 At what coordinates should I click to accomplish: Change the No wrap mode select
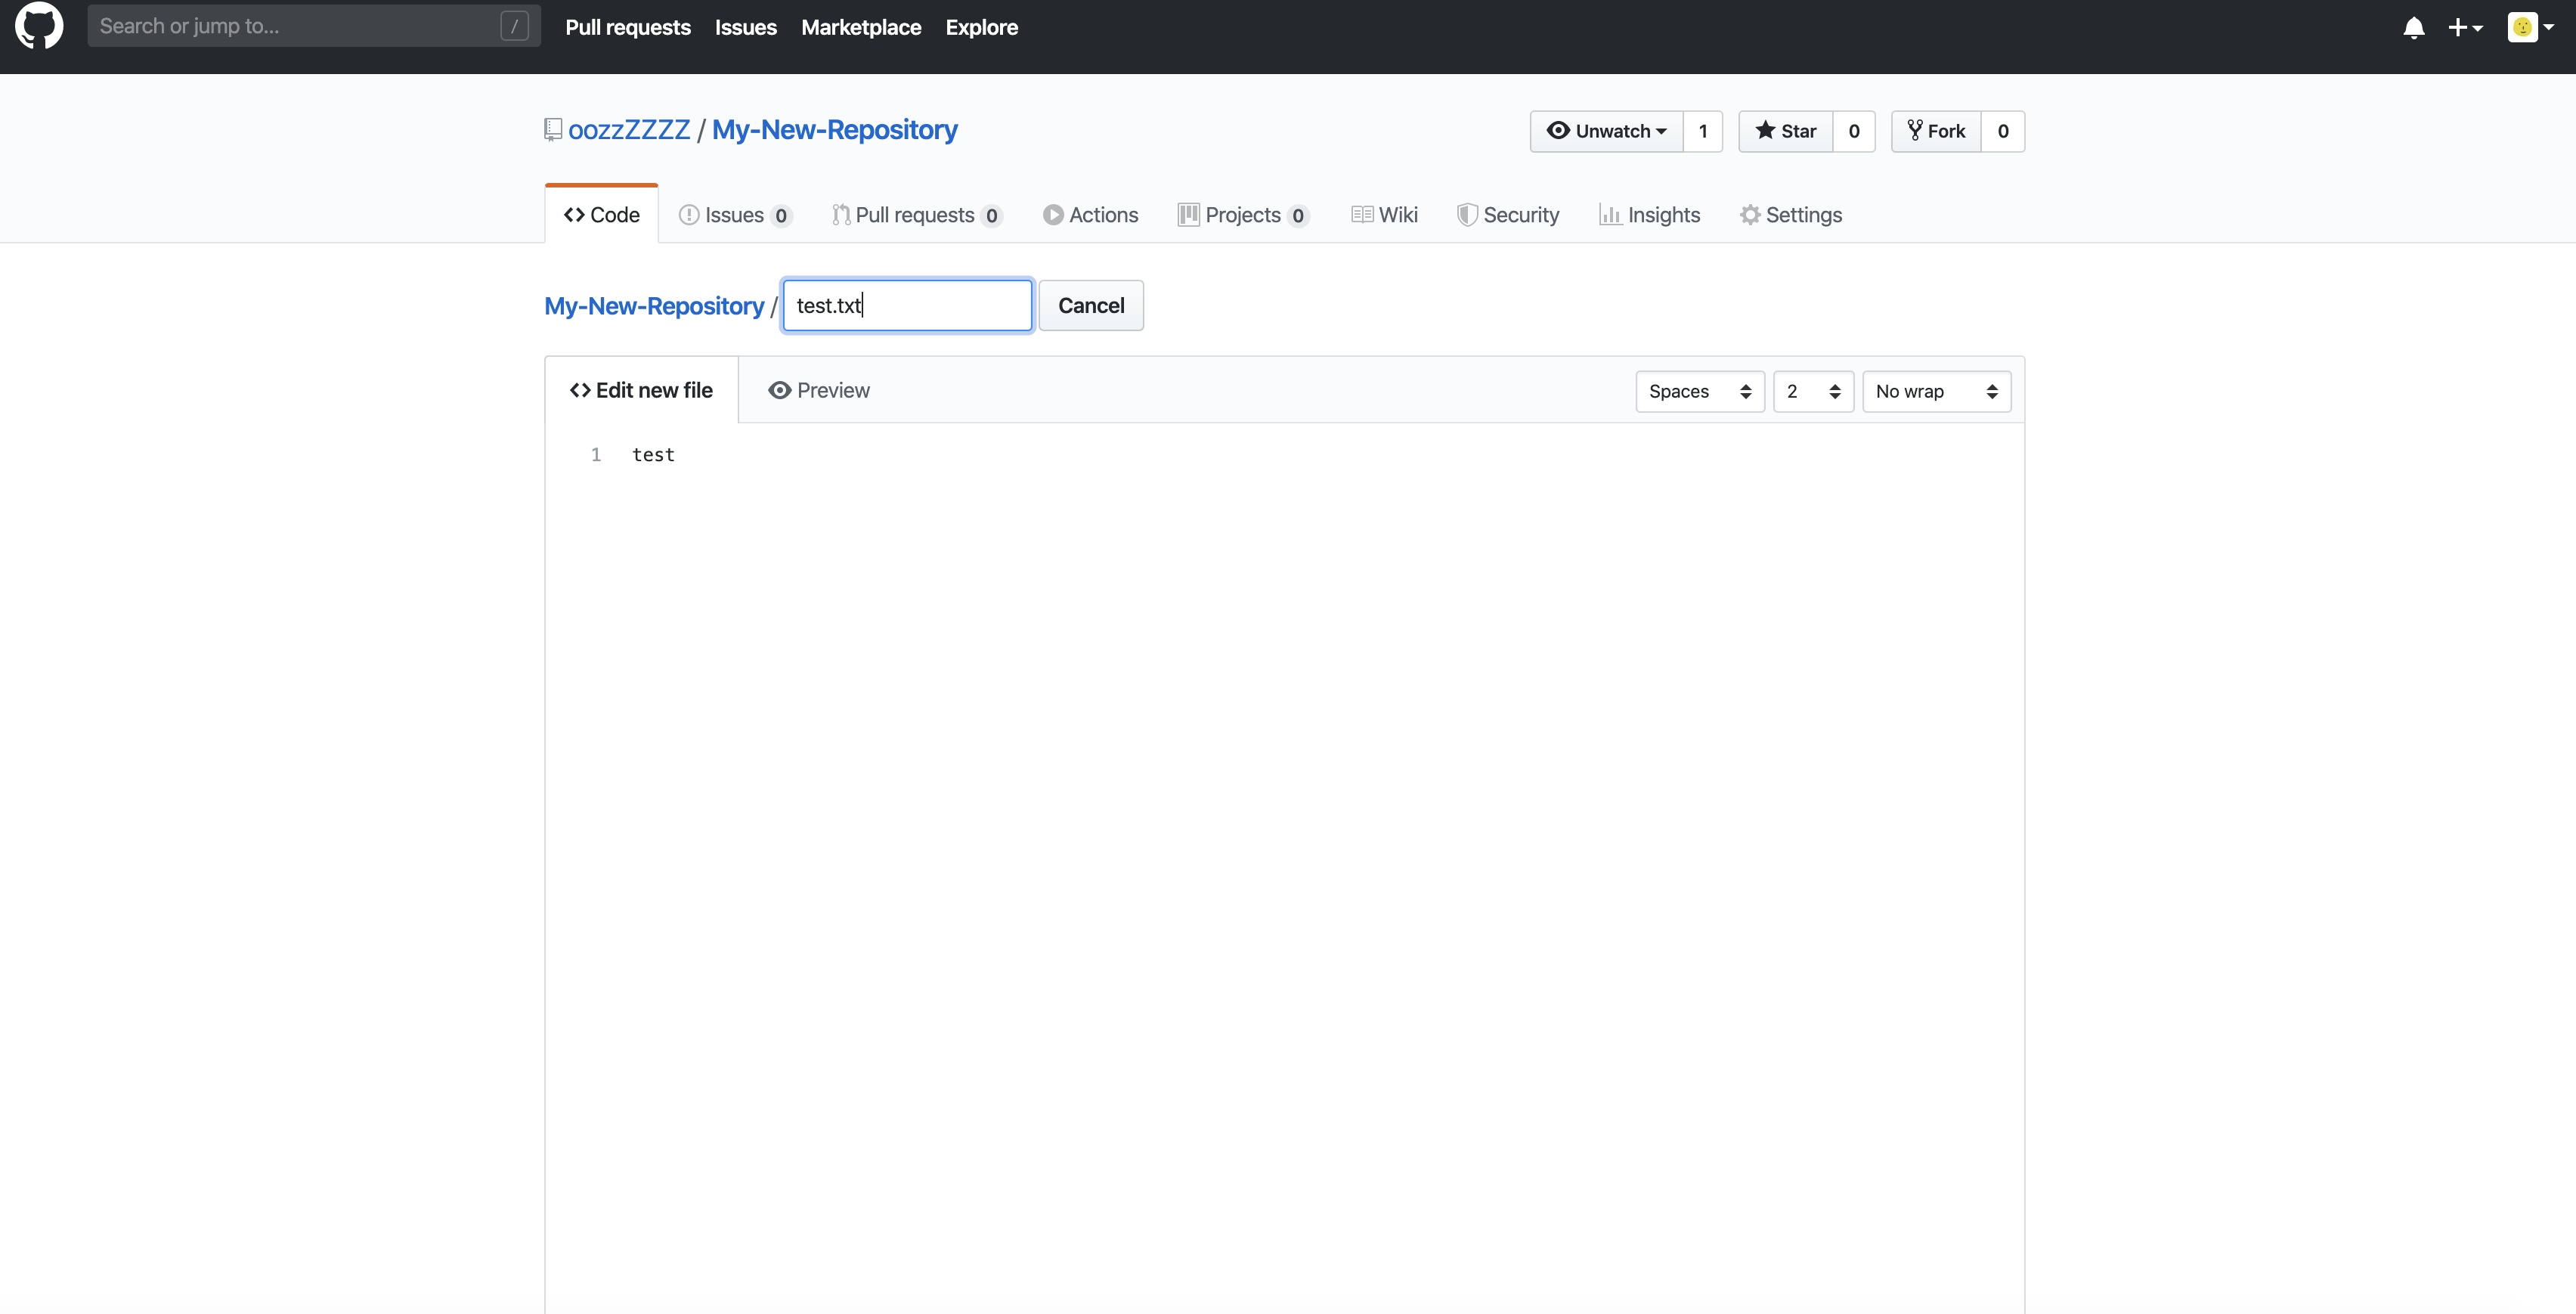click(x=1936, y=392)
